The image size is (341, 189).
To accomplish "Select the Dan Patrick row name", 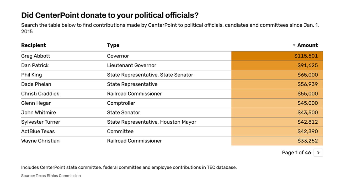I will tap(35, 65).
